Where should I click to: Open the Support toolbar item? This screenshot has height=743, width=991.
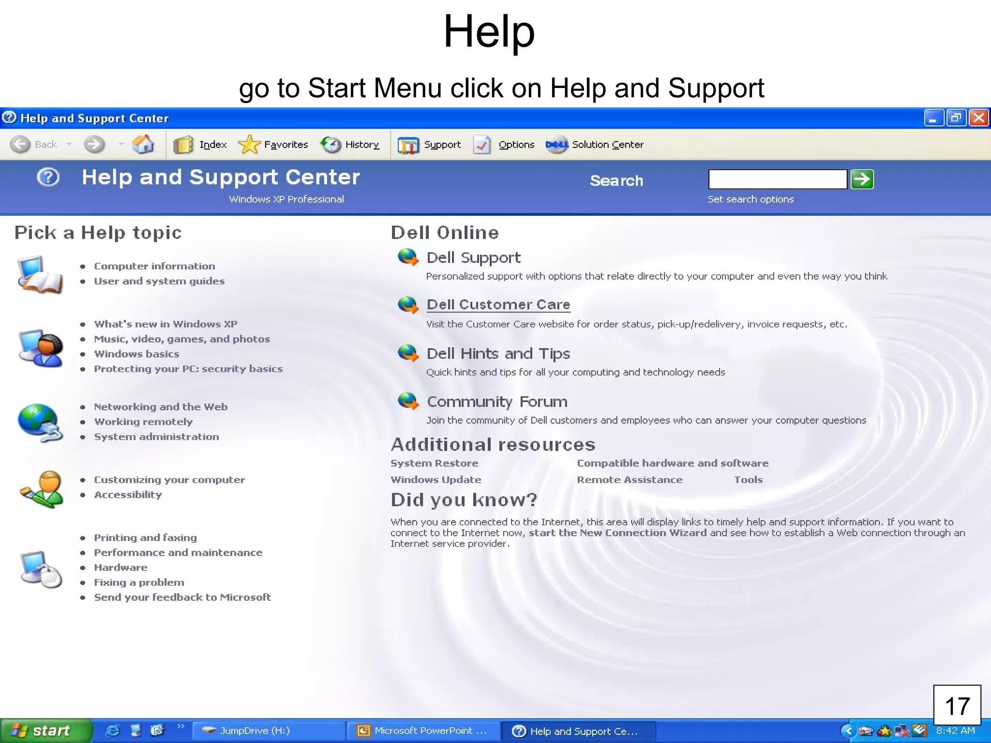point(429,144)
